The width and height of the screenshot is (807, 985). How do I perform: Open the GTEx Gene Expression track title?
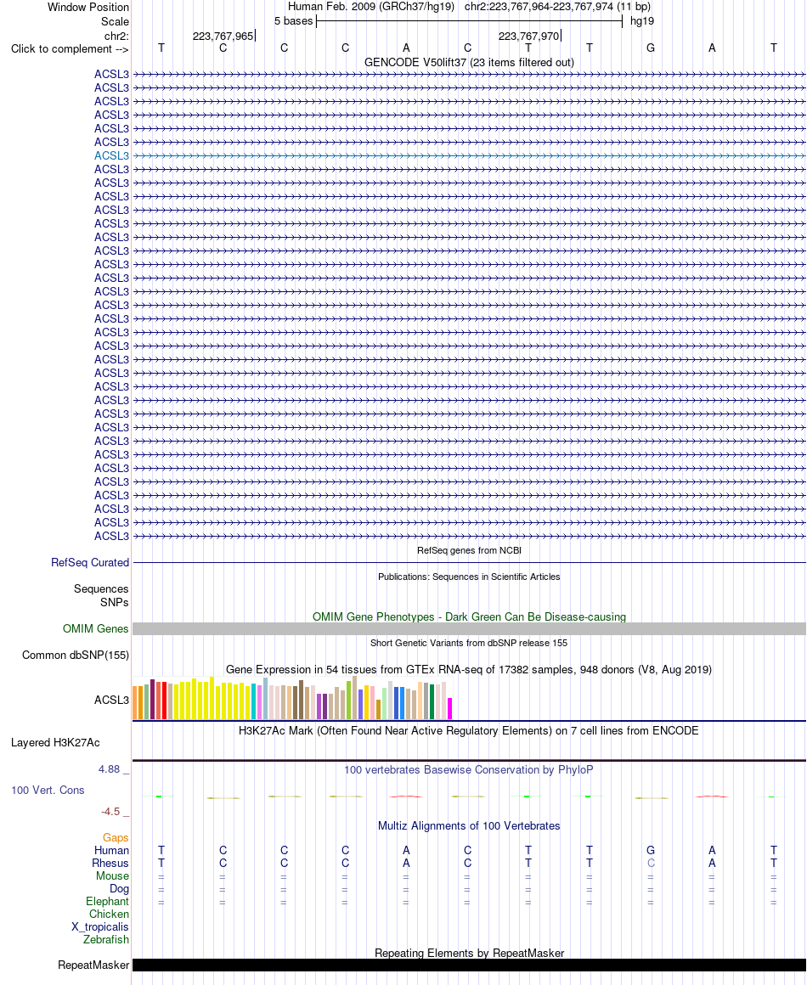coord(469,670)
